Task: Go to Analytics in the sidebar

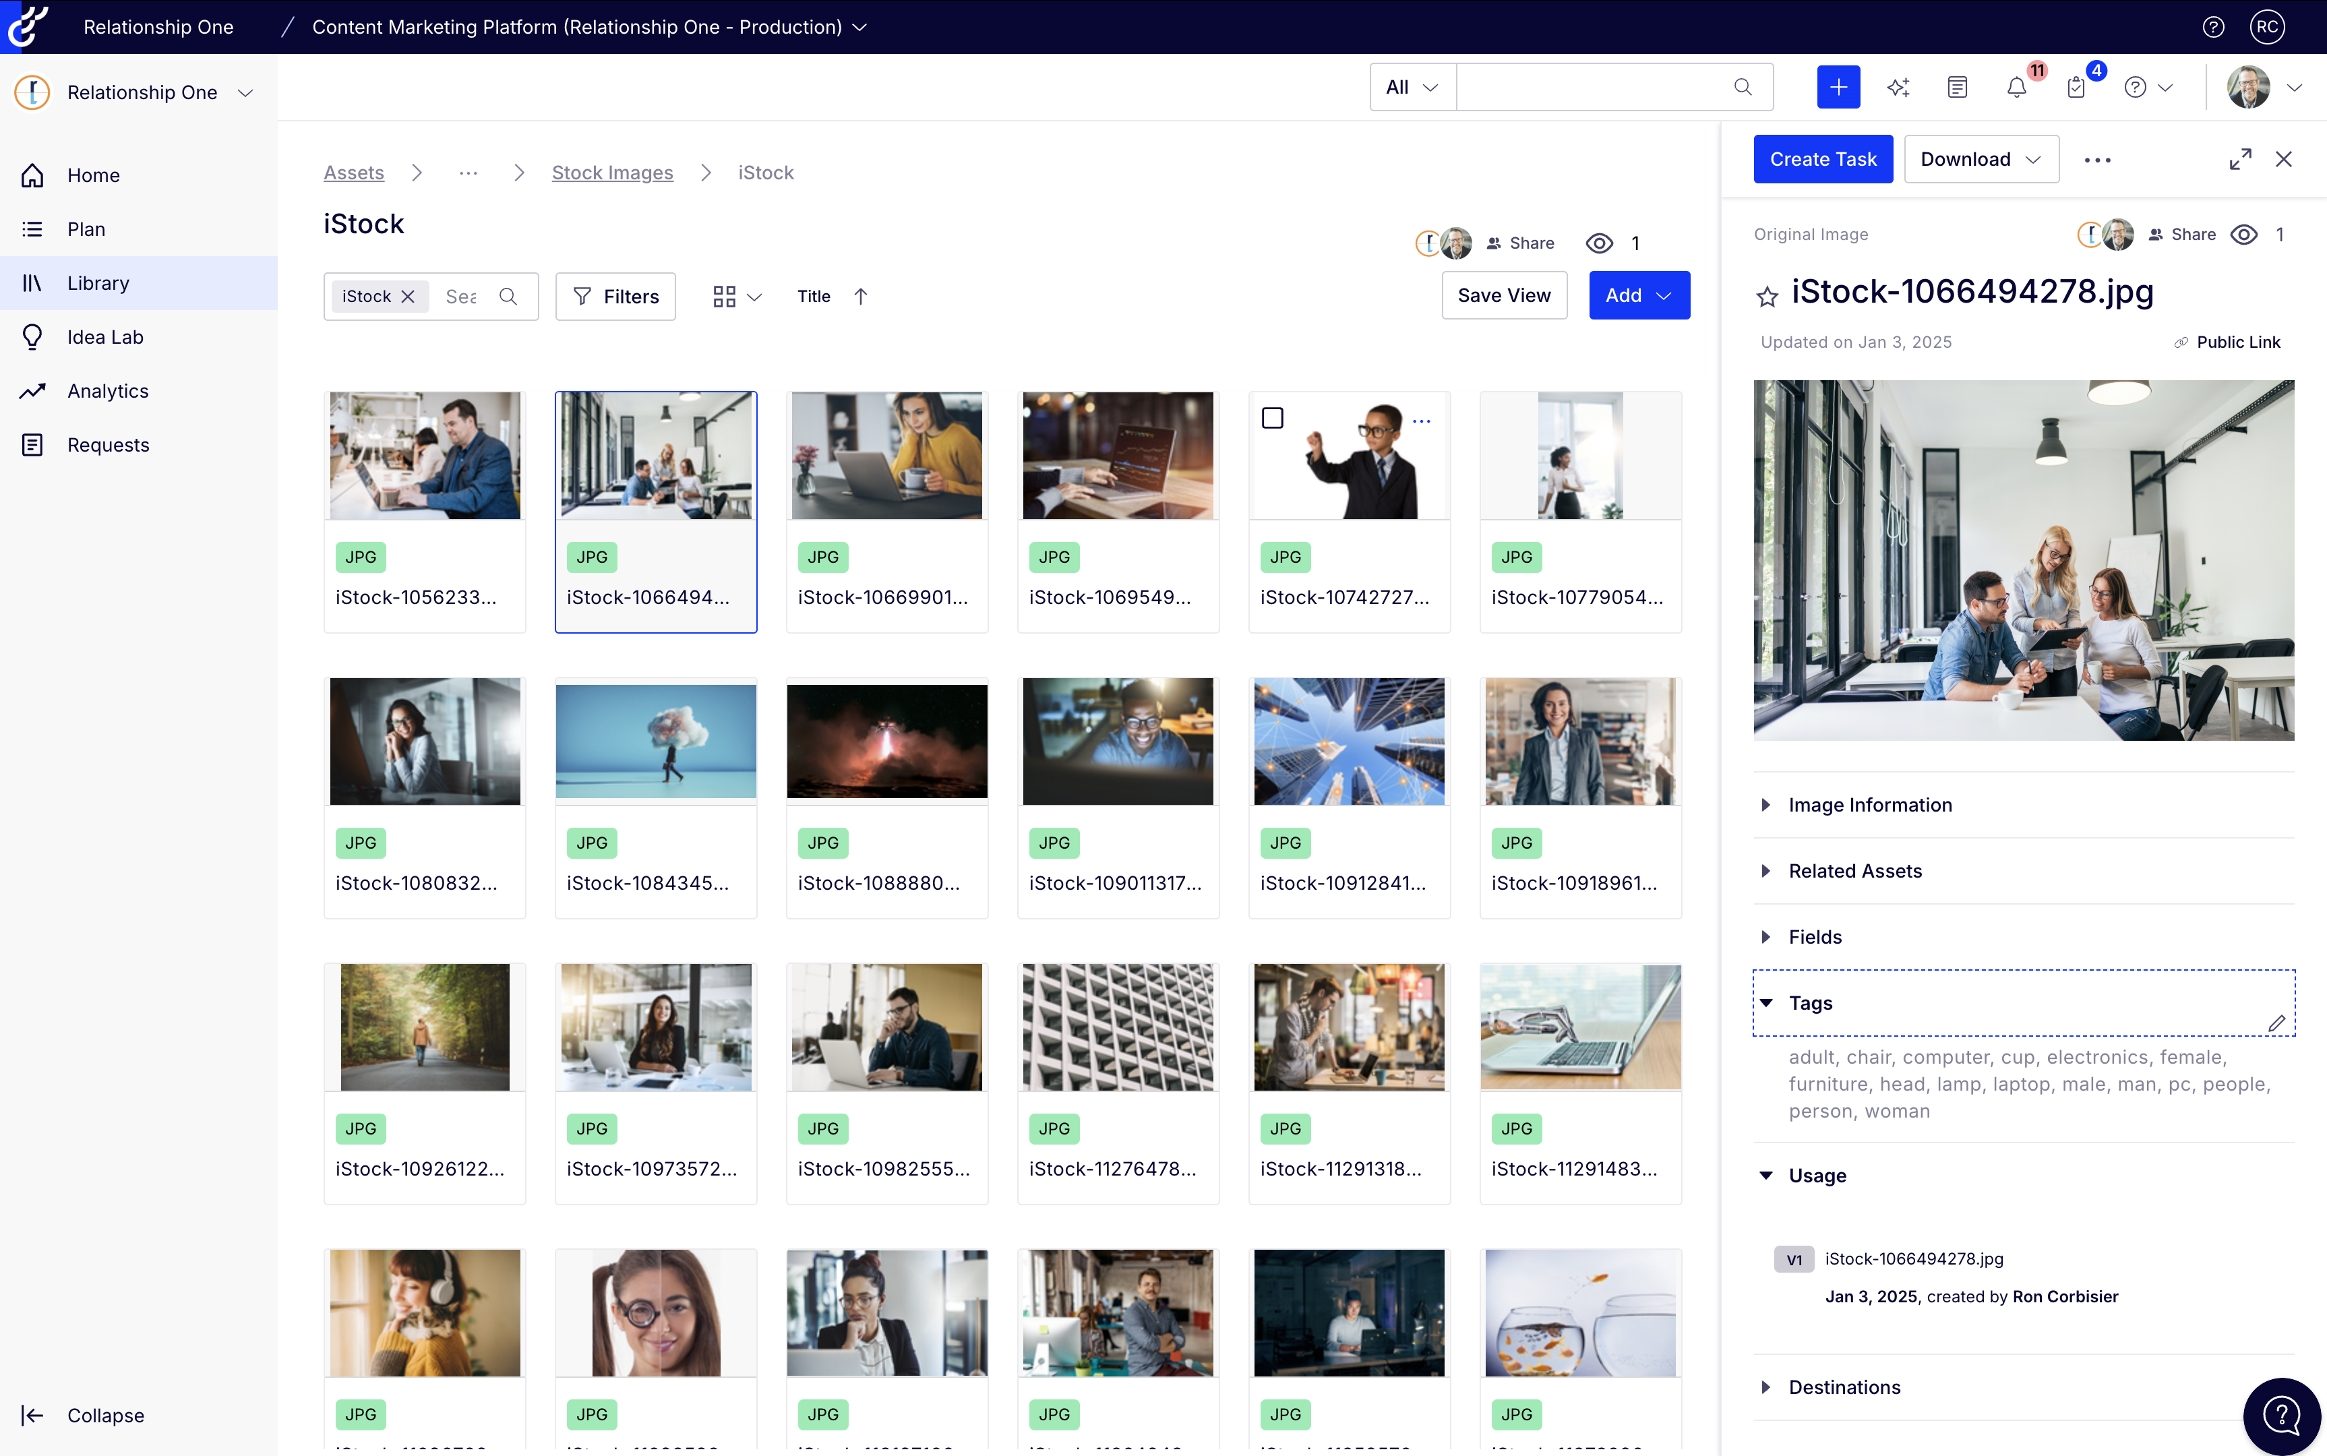Action: tap(108, 391)
